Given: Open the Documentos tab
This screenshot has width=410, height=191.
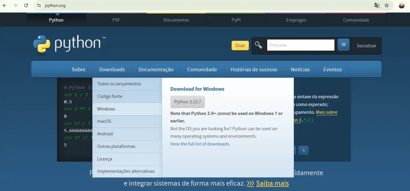Looking at the screenshot, I should 176,20.
